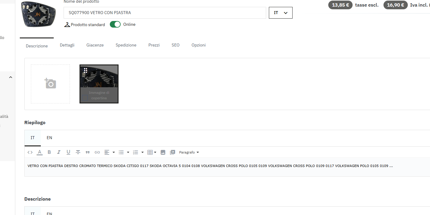Insert a link with the chain icon
The image size is (430, 215).
point(97,152)
